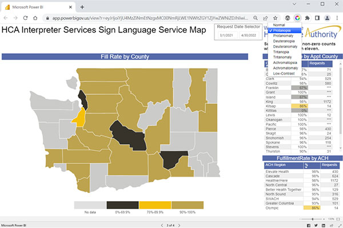Image resolution: width=343 pixels, height=228 pixels.
Task: Click the FulfillmentRate by ACH header
Action: (x=302, y=158)
